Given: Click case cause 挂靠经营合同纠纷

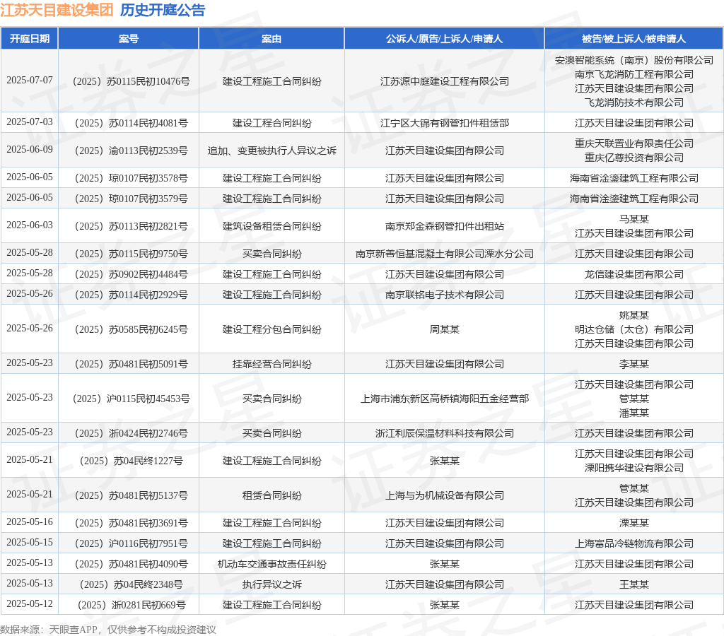Looking at the screenshot, I should click(x=271, y=364).
